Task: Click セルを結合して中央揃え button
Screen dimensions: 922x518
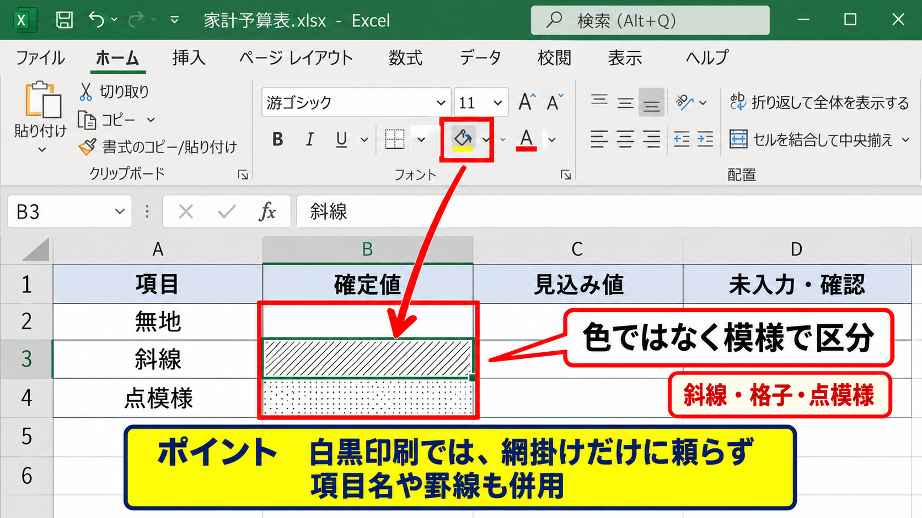Action: coord(811,140)
